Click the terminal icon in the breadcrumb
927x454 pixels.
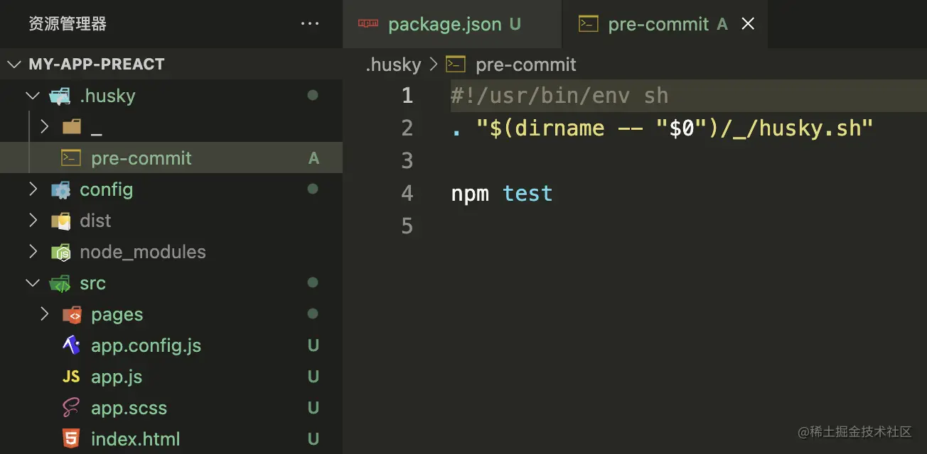(x=455, y=65)
